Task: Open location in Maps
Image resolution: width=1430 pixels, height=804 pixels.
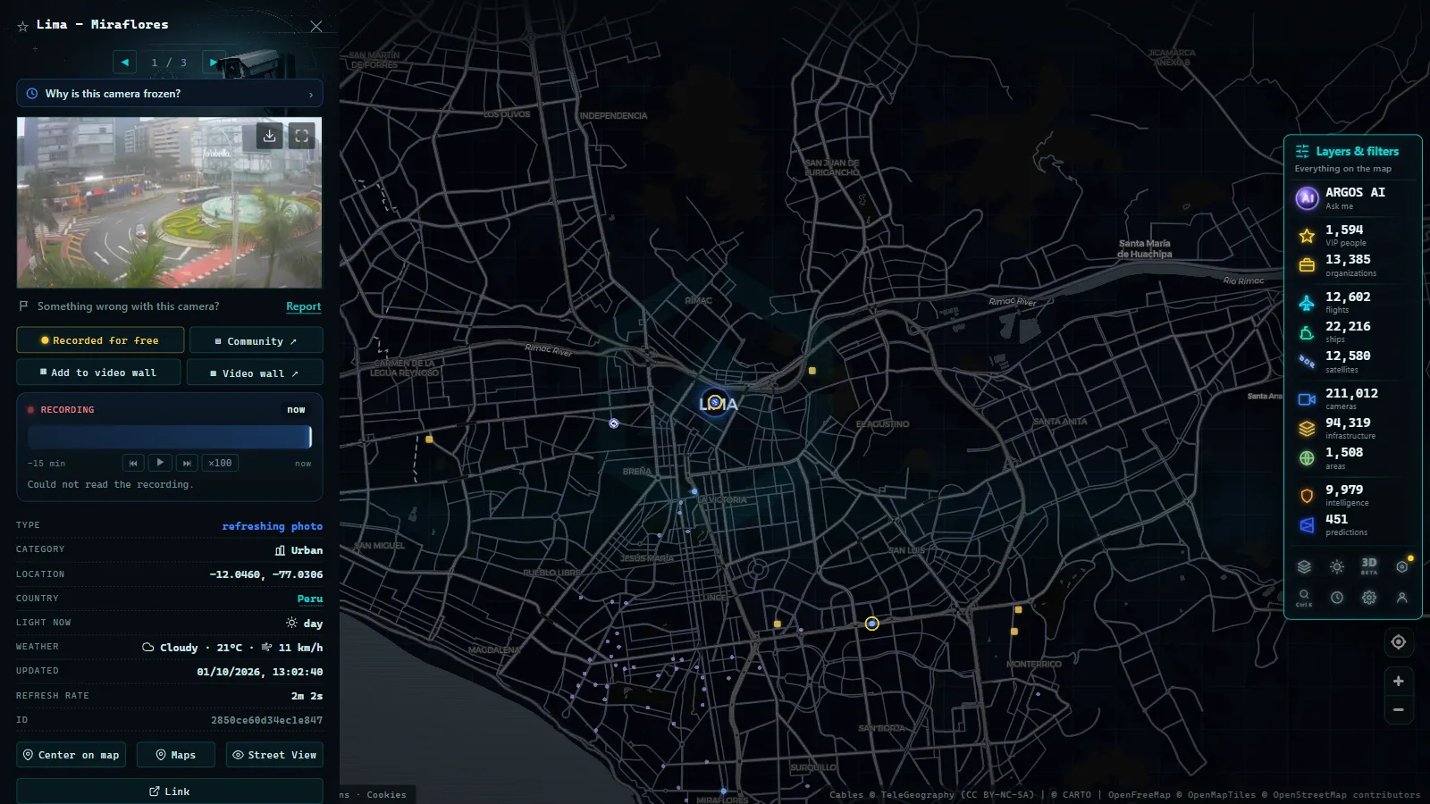Action: tap(175, 755)
